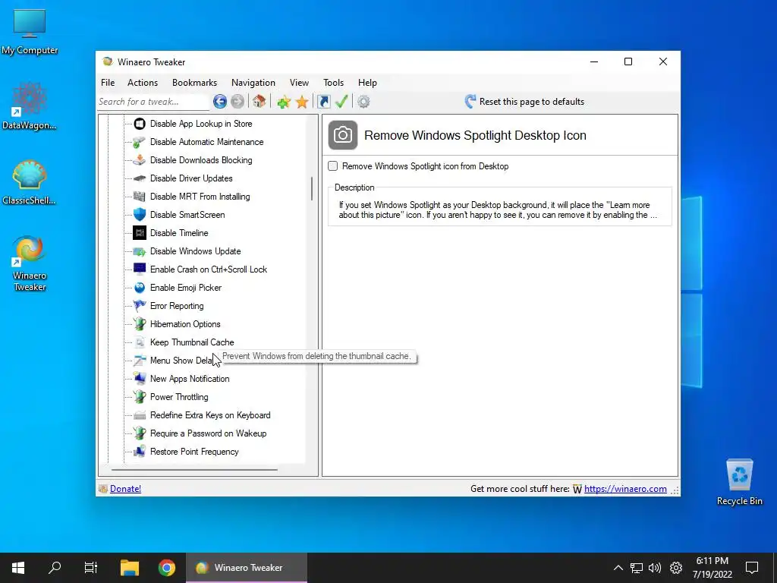The image size is (777, 583).
Task: Click the tree horizontal scrollbar
Action: pyautogui.click(x=194, y=469)
